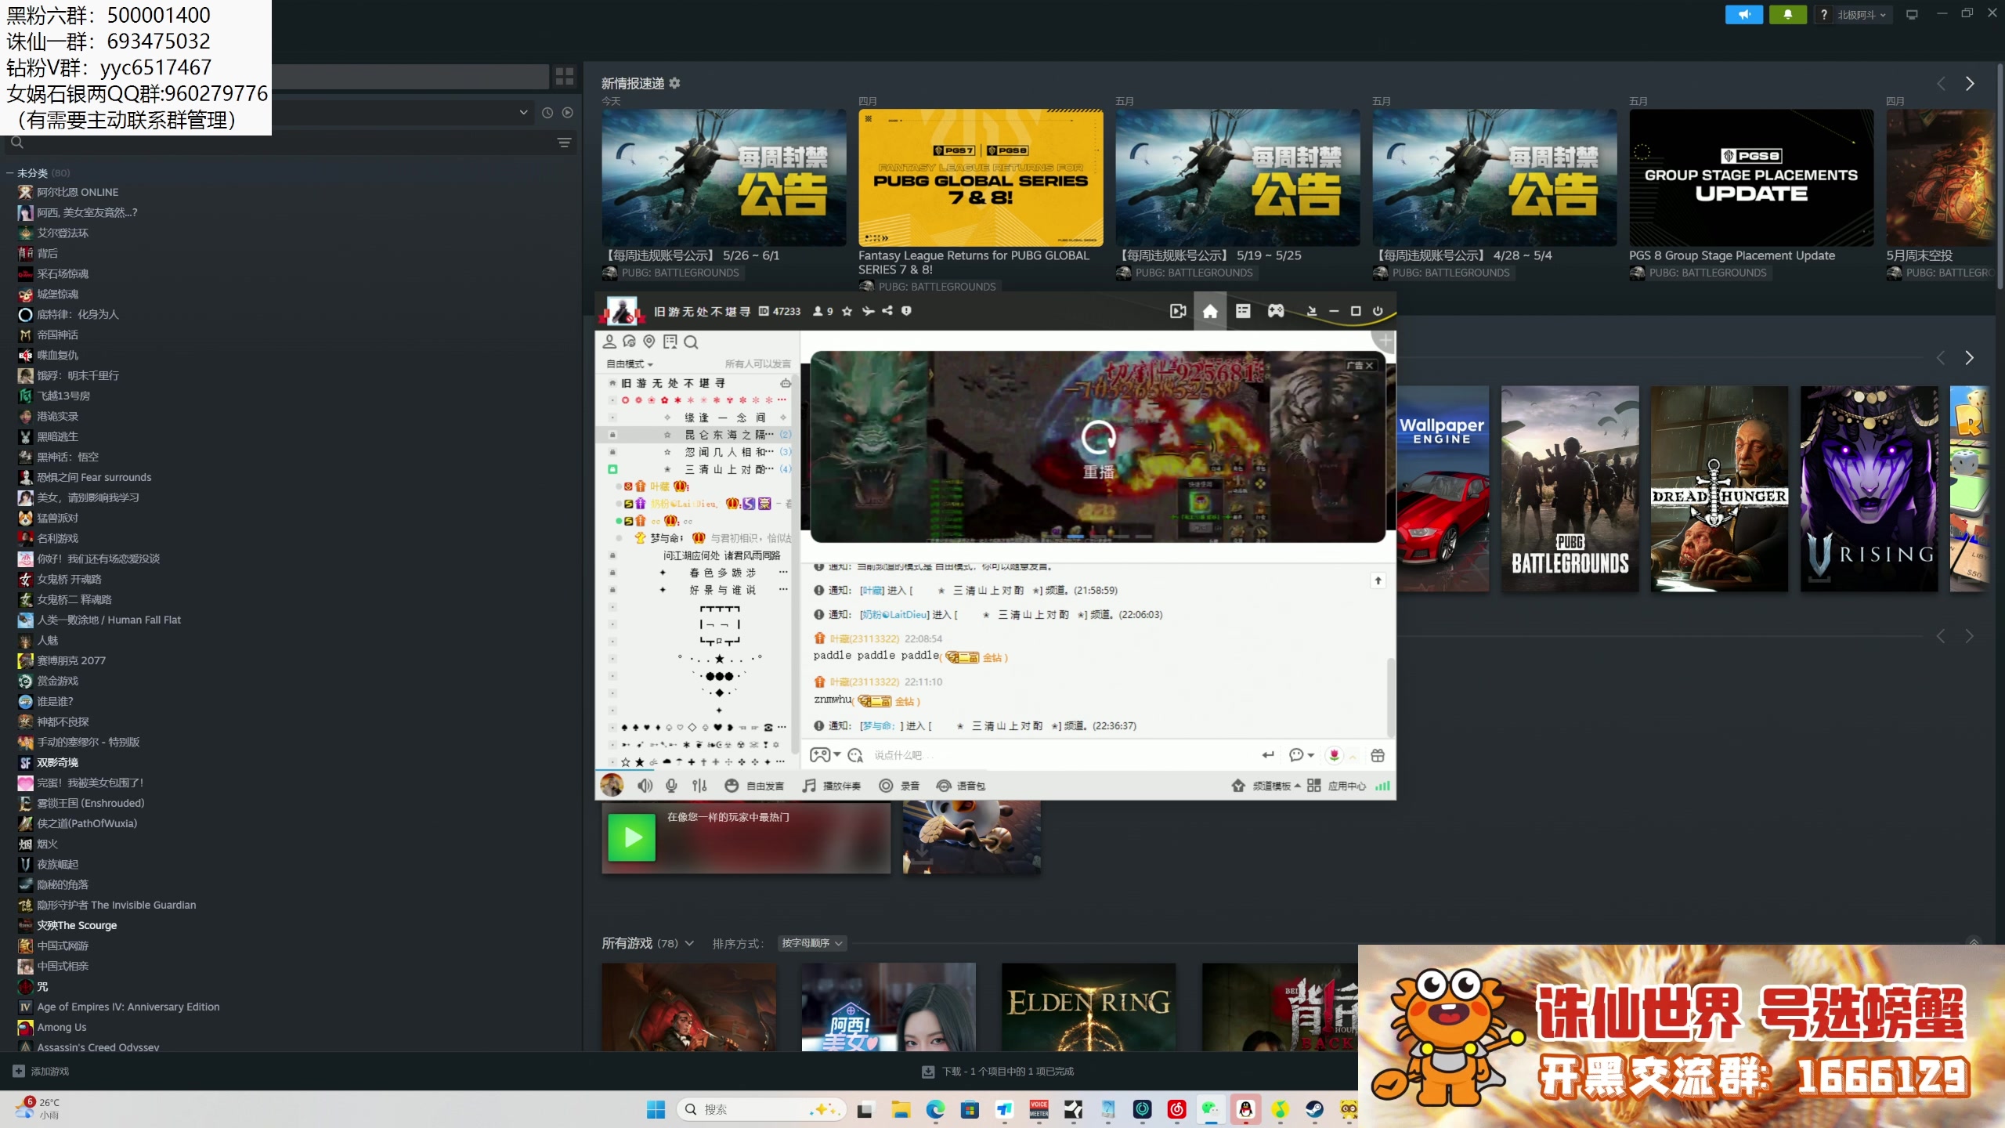Open Steam announcements megaphone button
2005x1128 pixels.
pos(1744,14)
